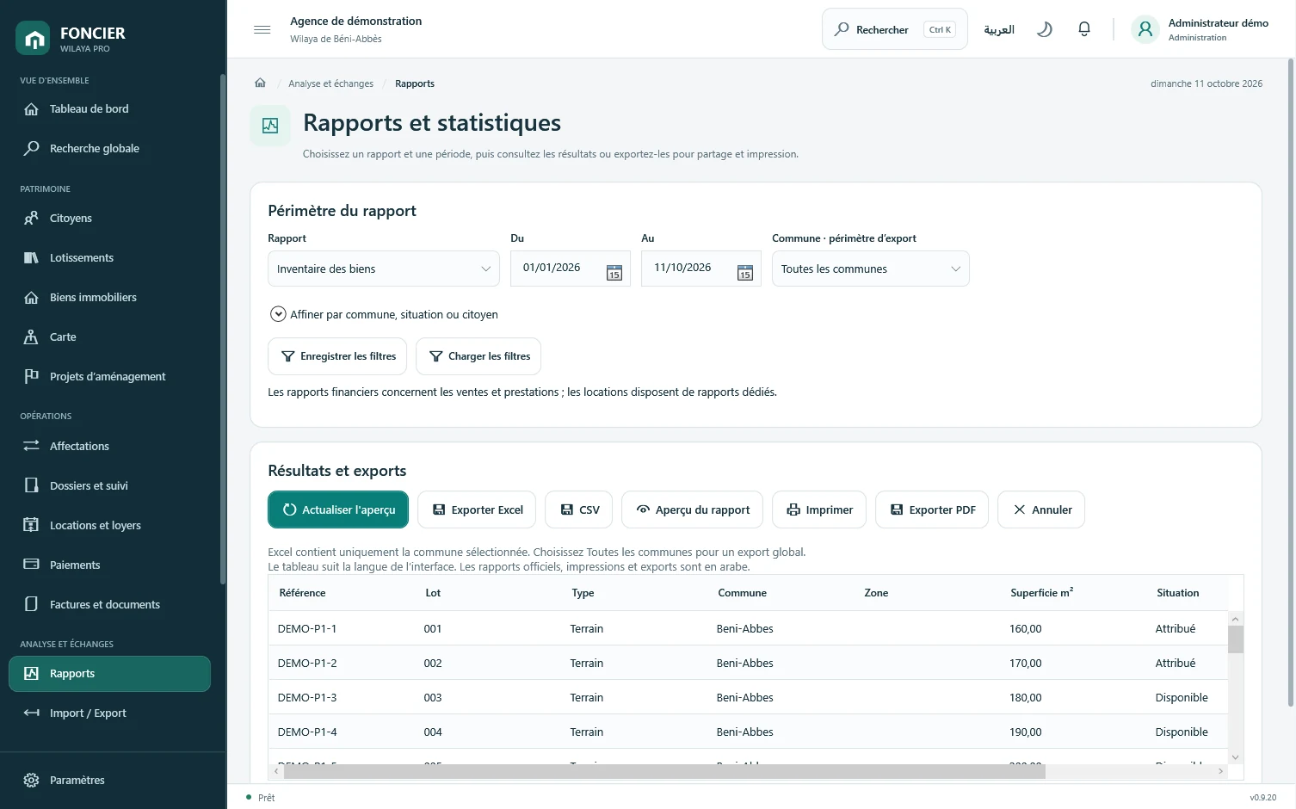The image size is (1296, 809).
Task: Open the Rapport dropdown Inventaire des biens
Action: coord(384,269)
